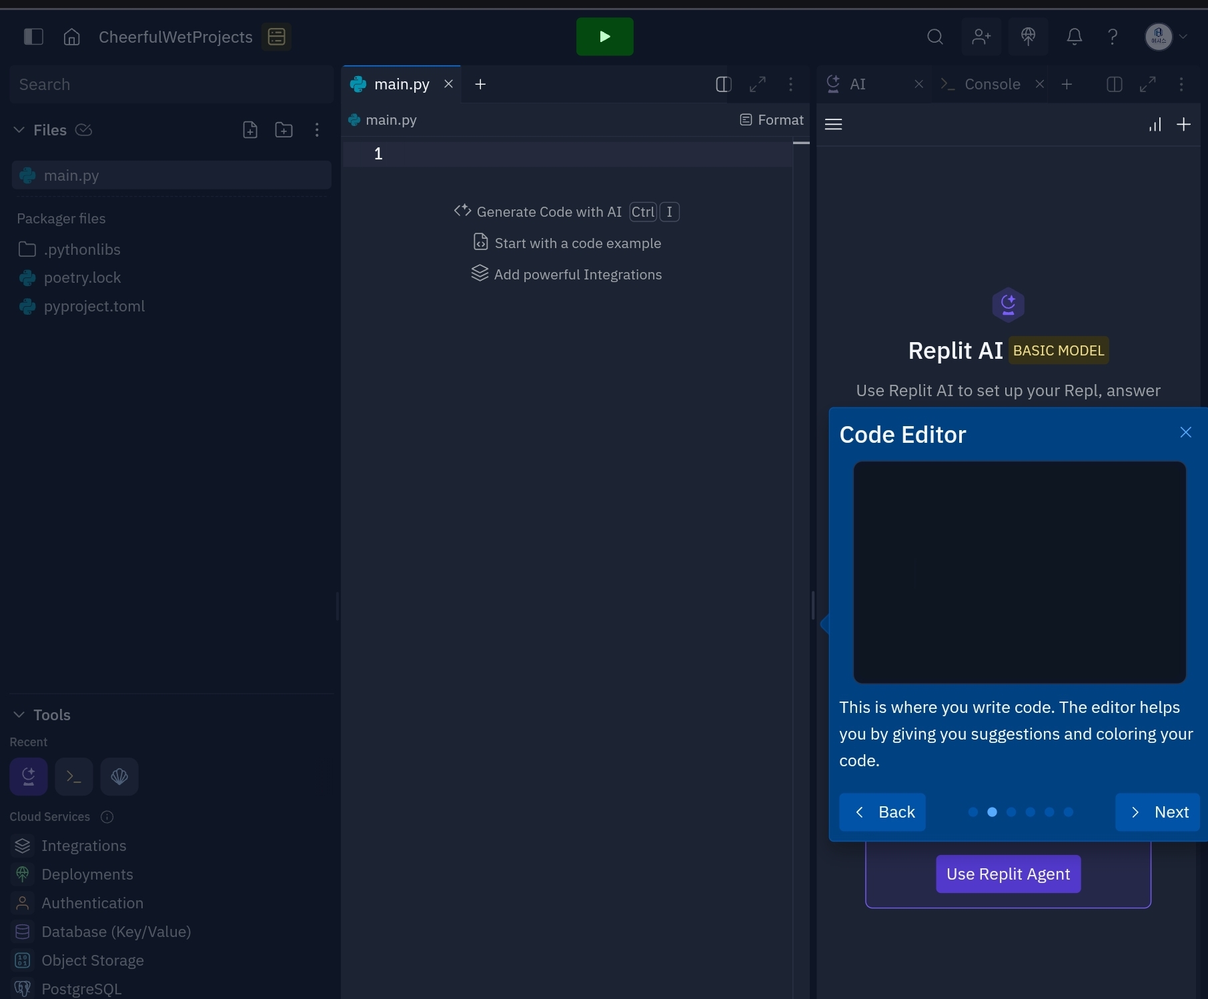The height and width of the screenshot is (999, 1208).
Task: Close the Console tab
Action: pyautogui.click(x=1039, y=84)
